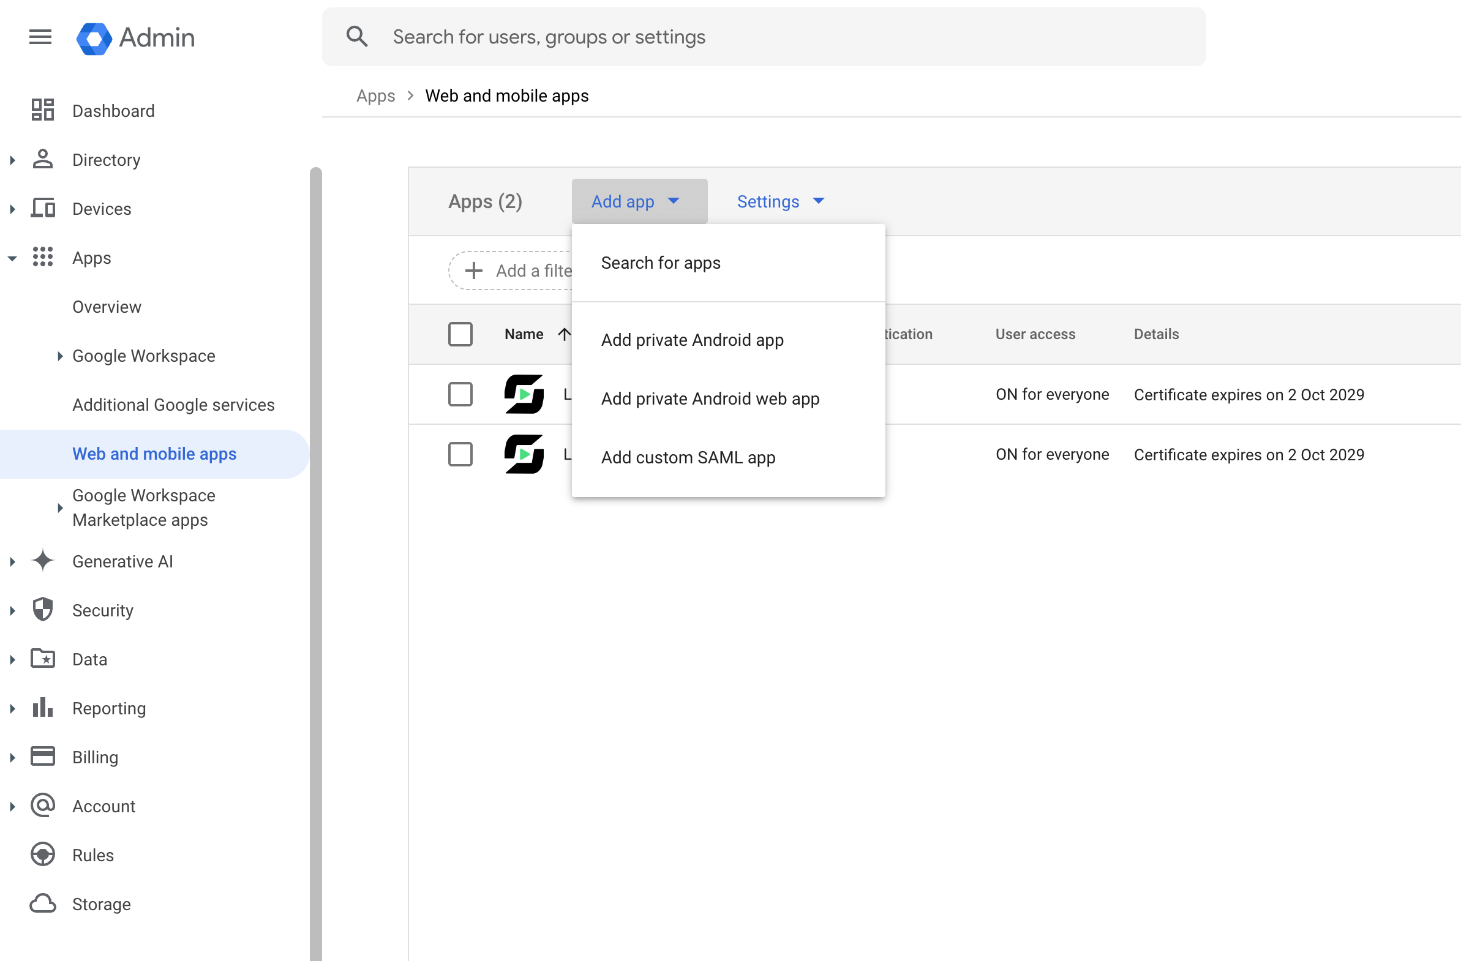This screenshot has height=961, width=1461.
Task: Click the Name column header
Action: (524, 334)
